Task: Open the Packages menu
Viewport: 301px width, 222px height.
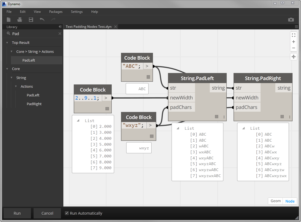Action: pos(56,12)
